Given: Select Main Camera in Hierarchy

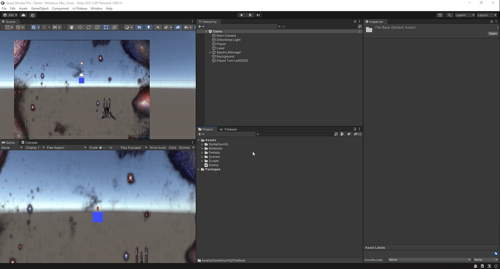Looking at the screenshot, I should coord(226,36).
